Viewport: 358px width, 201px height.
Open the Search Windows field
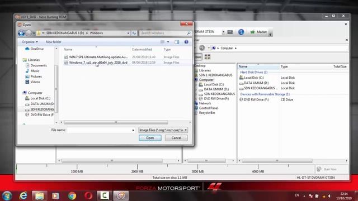[x=166, y=33]
